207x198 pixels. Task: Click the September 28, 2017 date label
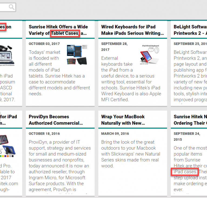coord(114,47)
